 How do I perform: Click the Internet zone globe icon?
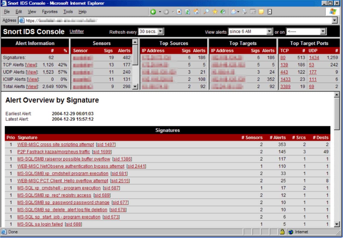(x=291, y=232)
